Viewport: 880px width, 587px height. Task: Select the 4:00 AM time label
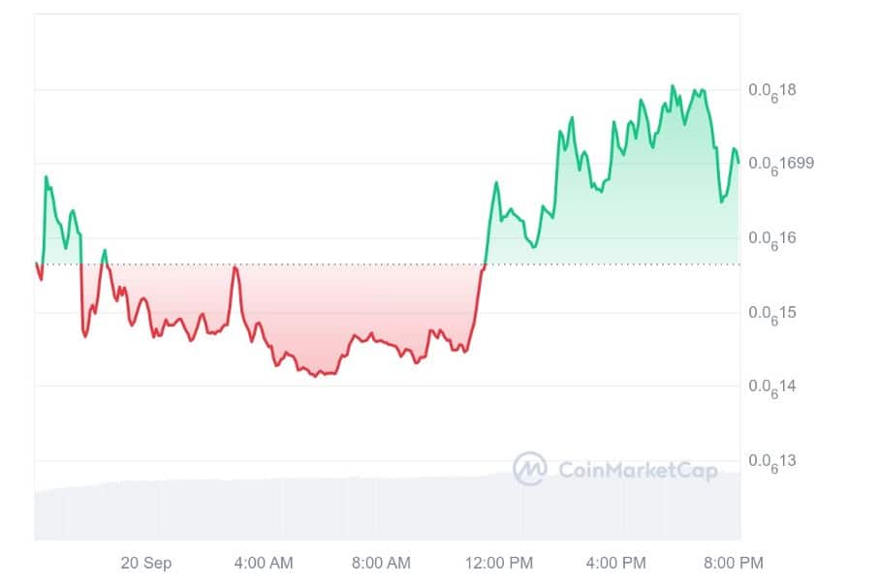264,563
